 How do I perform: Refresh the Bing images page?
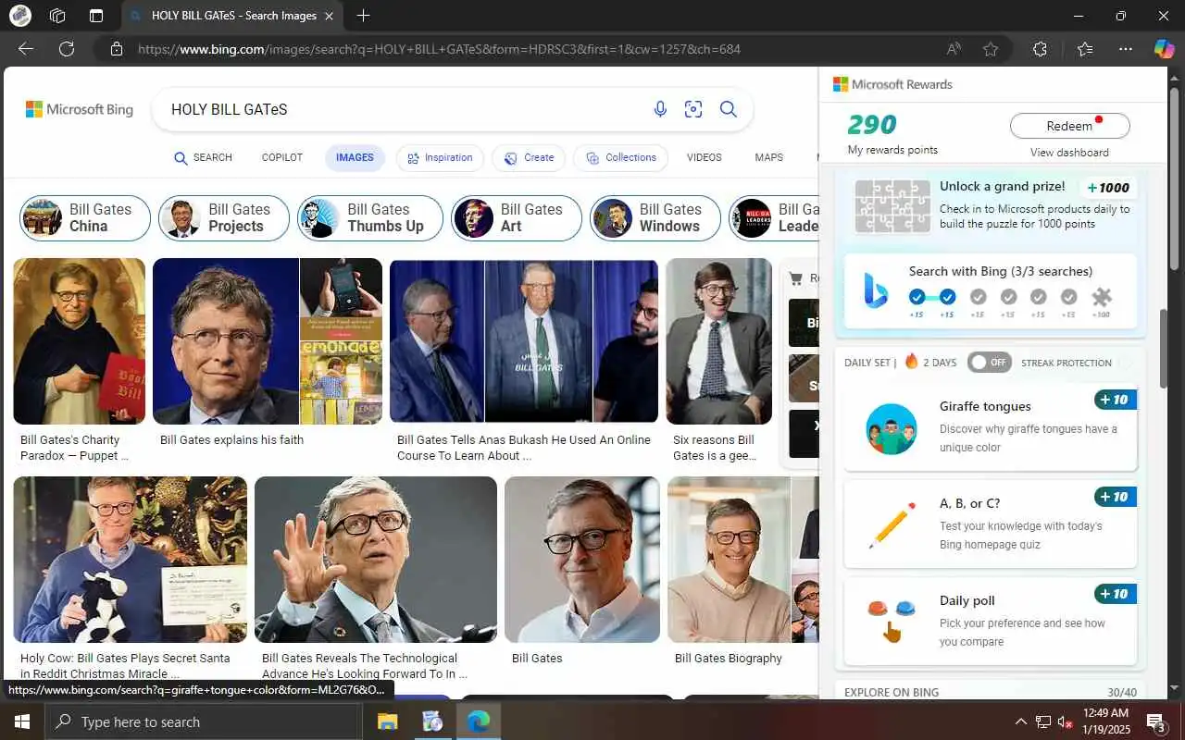click(67, 49)
